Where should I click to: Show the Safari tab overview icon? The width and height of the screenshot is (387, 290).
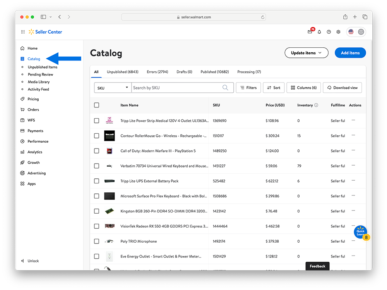coord(365,17)
